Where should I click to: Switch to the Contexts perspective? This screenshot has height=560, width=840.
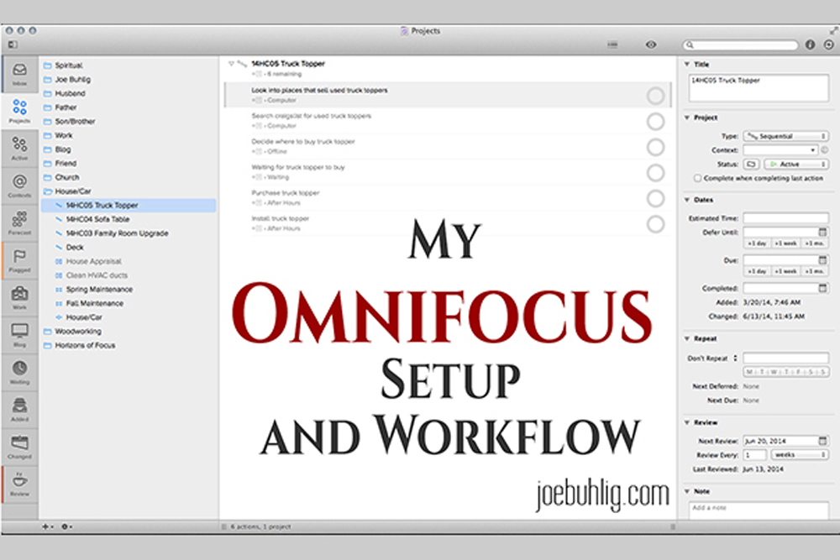[20, 186]
